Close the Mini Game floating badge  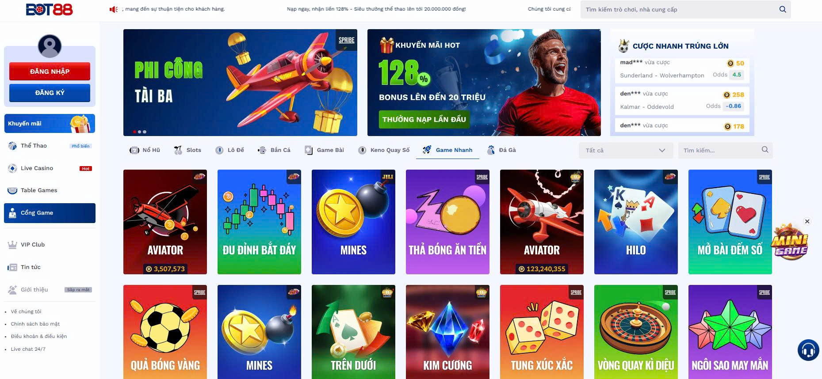807,221
